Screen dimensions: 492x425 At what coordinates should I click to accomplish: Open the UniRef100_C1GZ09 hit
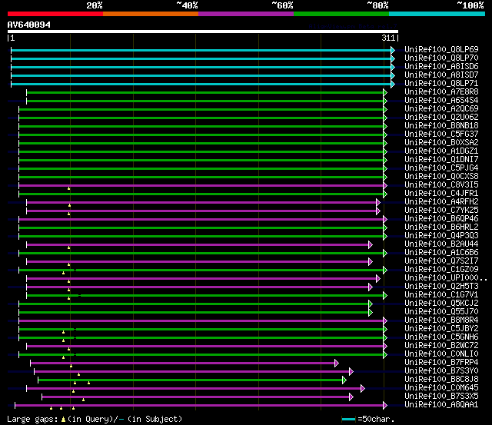[x=441, y=270]
